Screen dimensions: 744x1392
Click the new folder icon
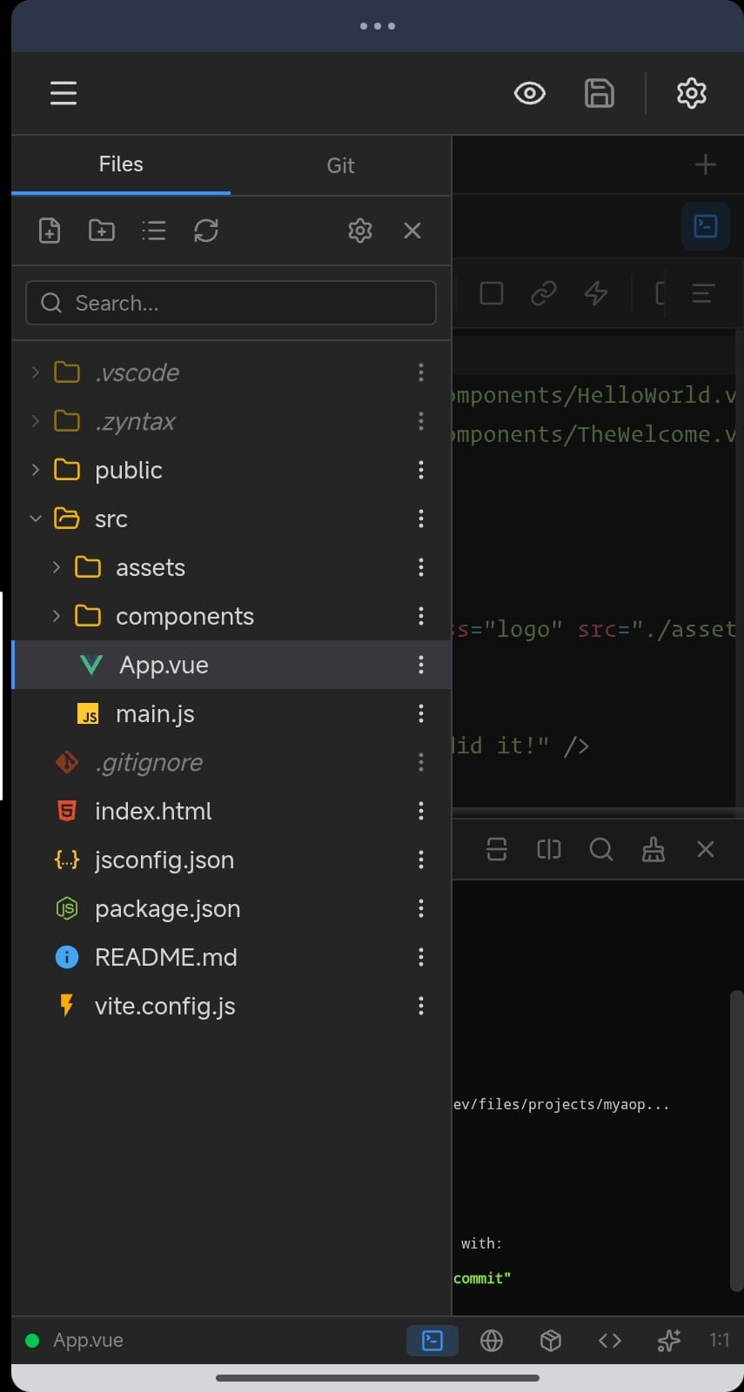pyautogui.click(x=102, y=231)
